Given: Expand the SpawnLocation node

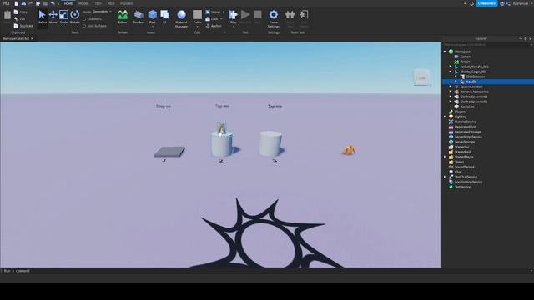Looking at the screenshot, I should 451,87.
